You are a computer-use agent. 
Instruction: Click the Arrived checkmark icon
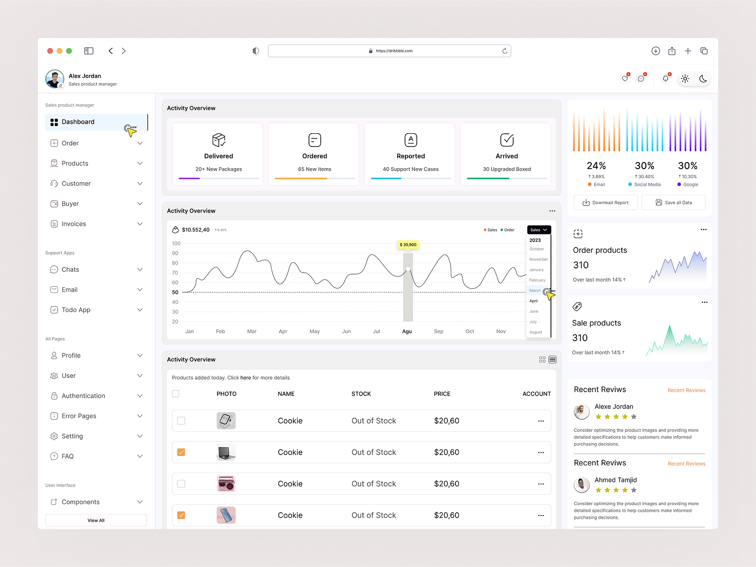point(506,140)
